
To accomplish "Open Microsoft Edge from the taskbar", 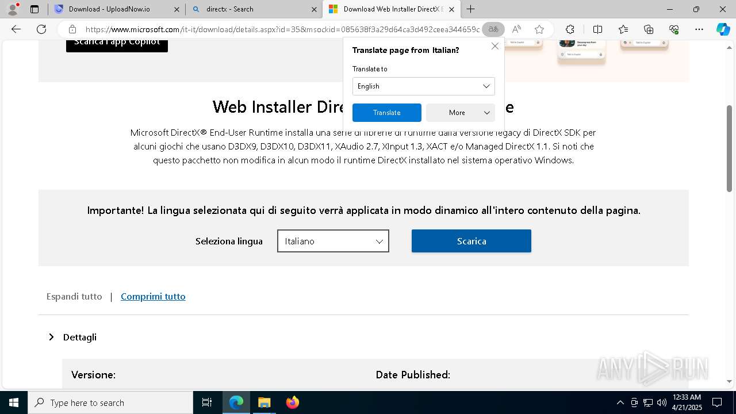I will 236,402.
